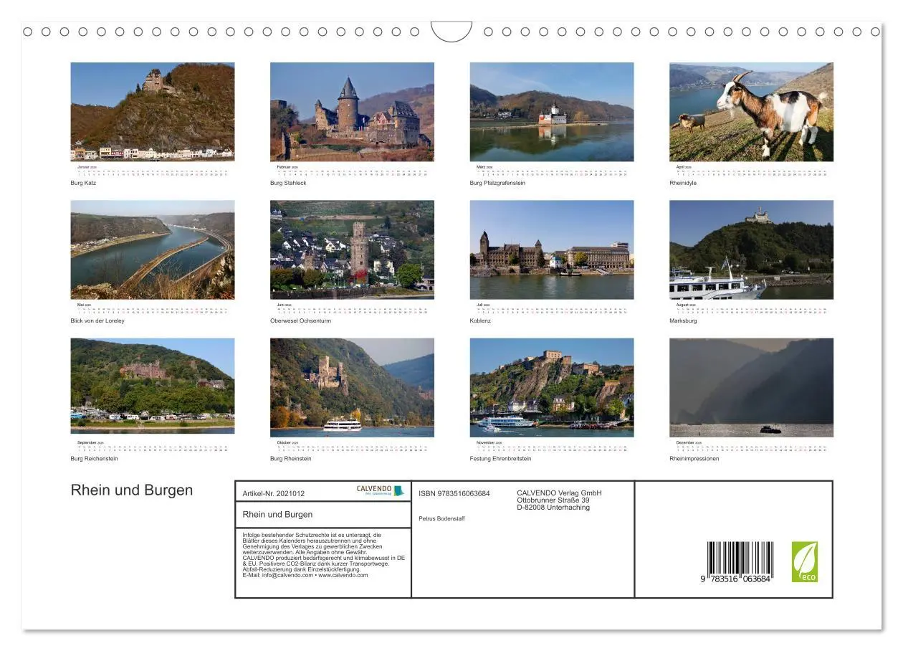
Task: Open the Mai date row under Loreley view
Action: 153,308
